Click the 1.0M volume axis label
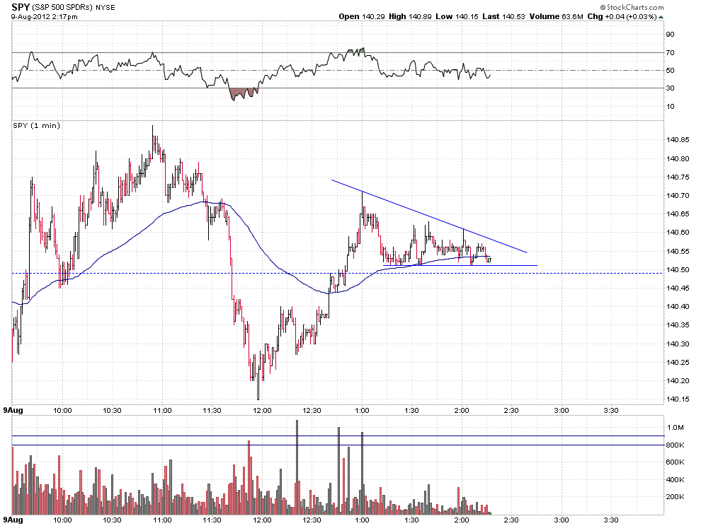 675,428
